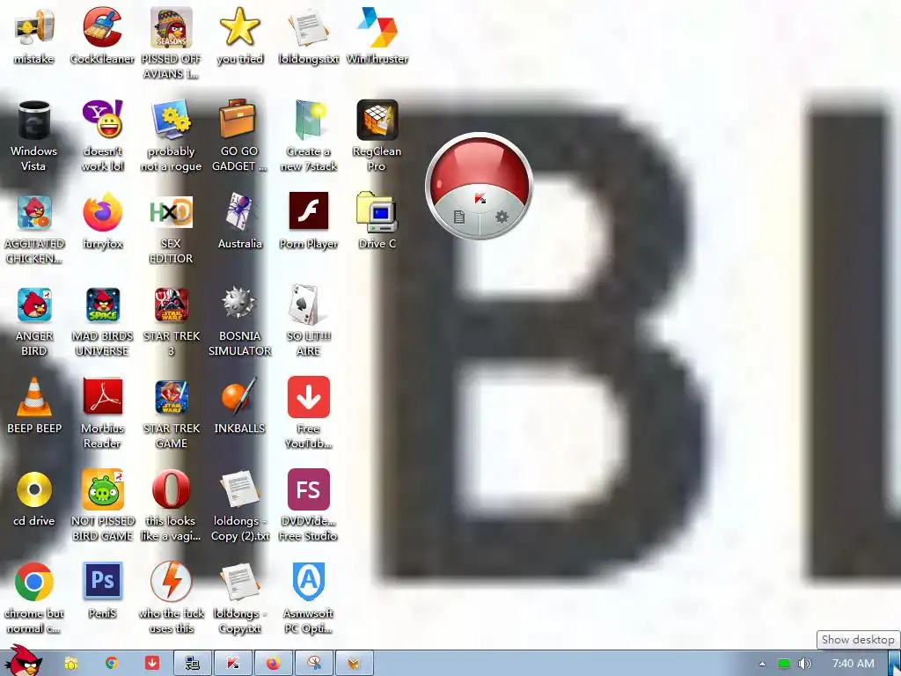The height and width of the screenshot is (676, 901).
Task: Switch to the Firefox taskbar window
Action: (274, 664)
